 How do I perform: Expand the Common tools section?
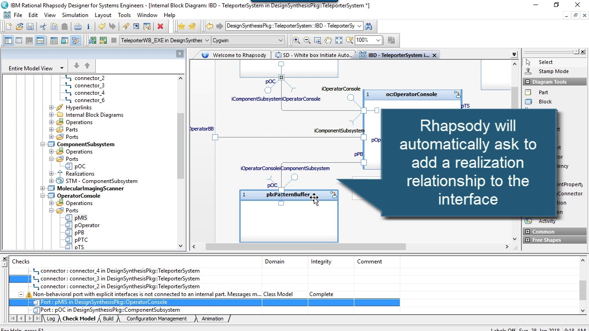coord(527,232)
